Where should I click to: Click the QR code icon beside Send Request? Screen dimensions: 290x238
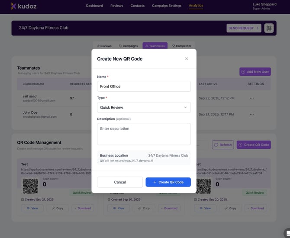(269, 28)
